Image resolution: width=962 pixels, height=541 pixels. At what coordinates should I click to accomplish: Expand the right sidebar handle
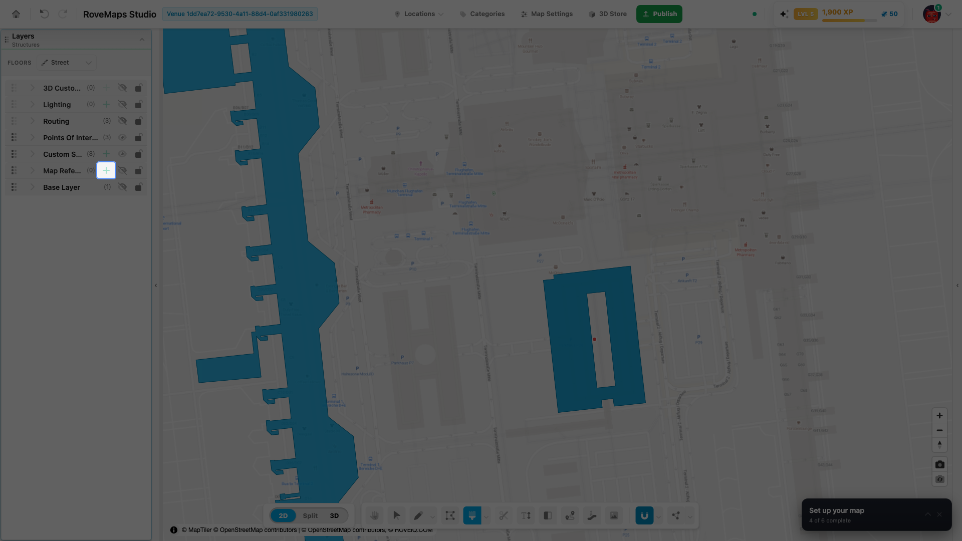957,286
